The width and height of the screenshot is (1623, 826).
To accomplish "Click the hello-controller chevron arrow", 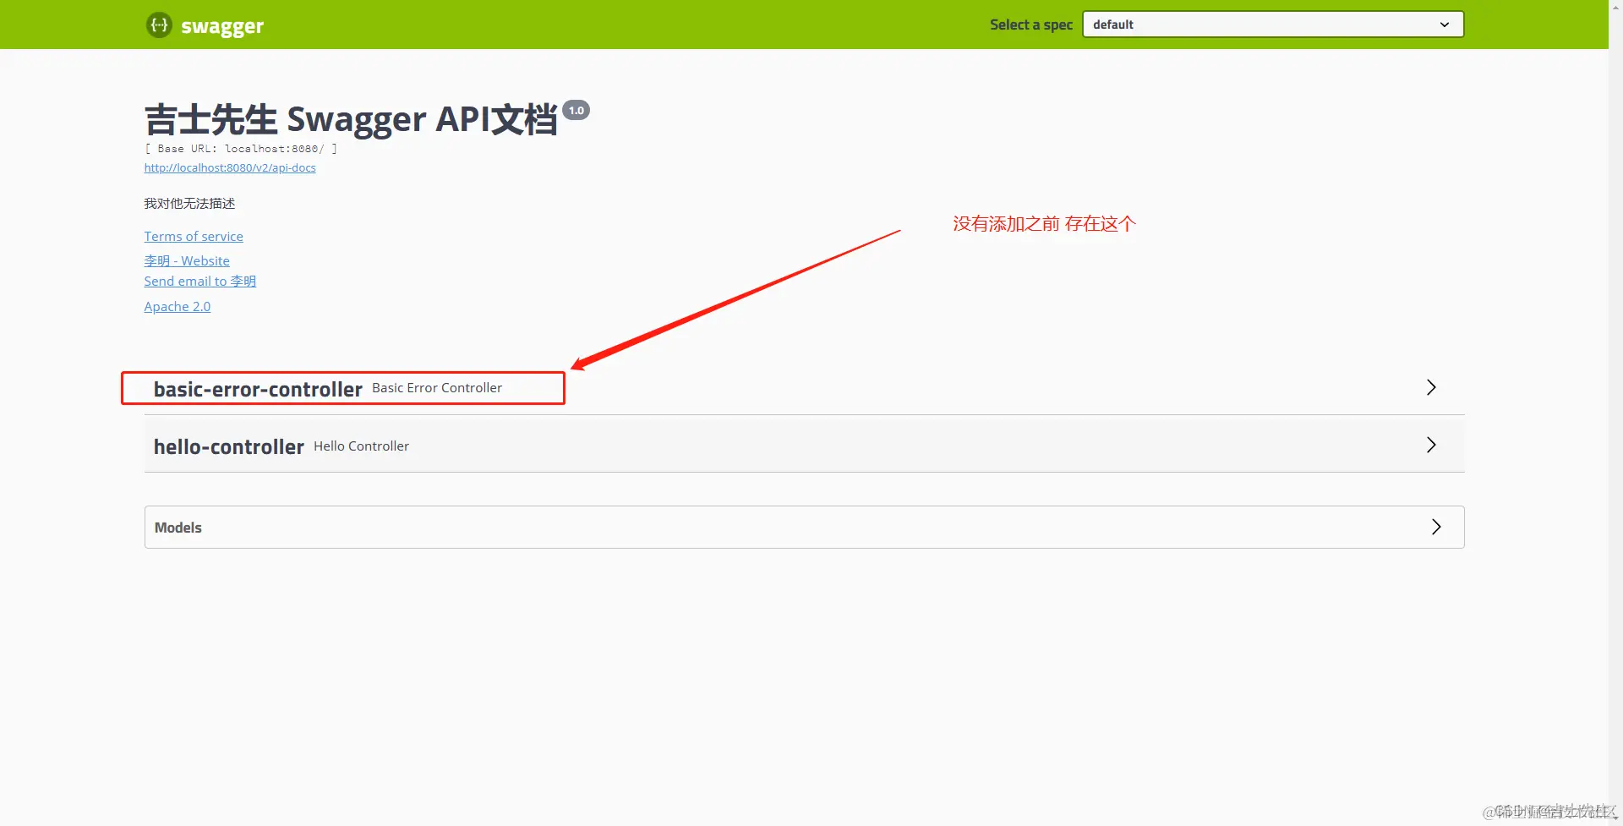I will [1431, 445].
